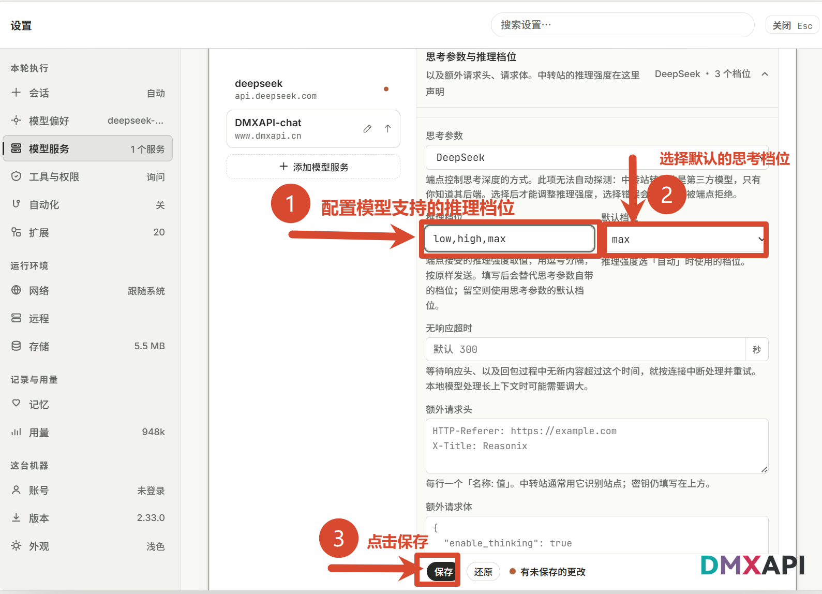Click the pencil edit icon for DMXAPI-chat

tap(367, 129)
